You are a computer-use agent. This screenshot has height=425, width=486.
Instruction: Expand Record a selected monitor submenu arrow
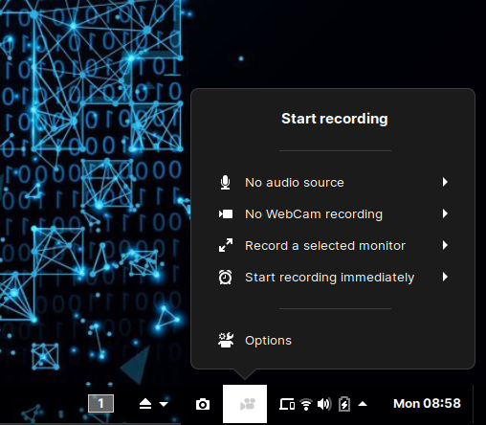[x=445, y=245]
